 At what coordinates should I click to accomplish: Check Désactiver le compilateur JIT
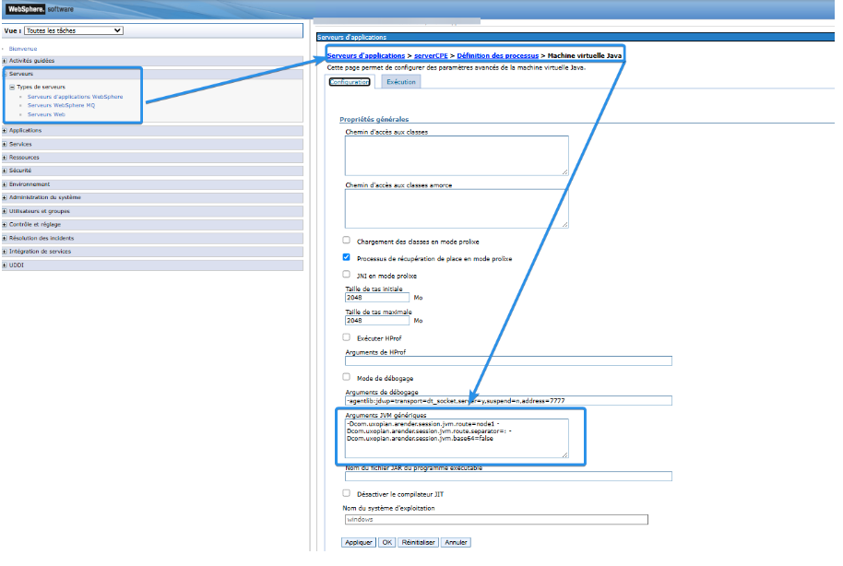click(346, 493)
